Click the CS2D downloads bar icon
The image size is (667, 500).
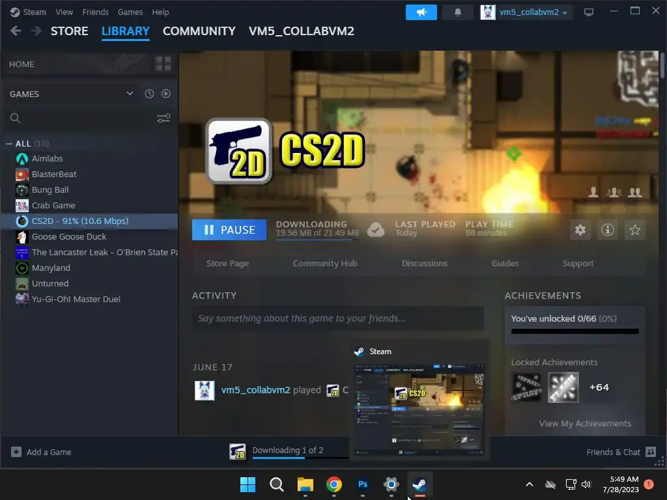point(237,452)
